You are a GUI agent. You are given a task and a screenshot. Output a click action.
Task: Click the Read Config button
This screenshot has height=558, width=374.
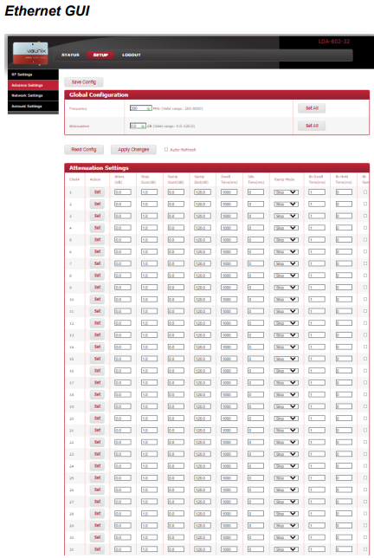(84, 149)
